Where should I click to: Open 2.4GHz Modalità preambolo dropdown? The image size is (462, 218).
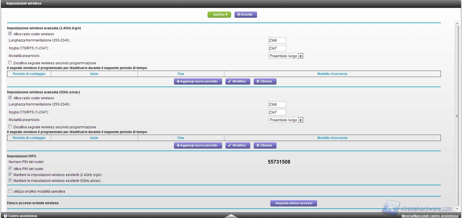286,56
